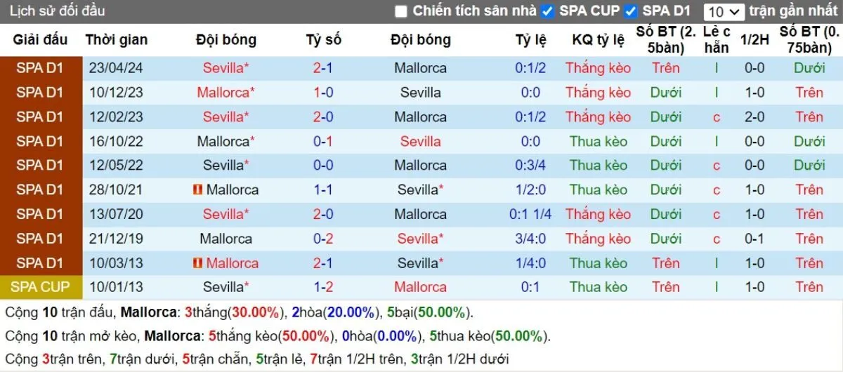Image resolution: width=843 pixels, height=372 pixels.
Task: Click Thắng kèo result in 13/07/20 row
Action: tap(598, 214)
